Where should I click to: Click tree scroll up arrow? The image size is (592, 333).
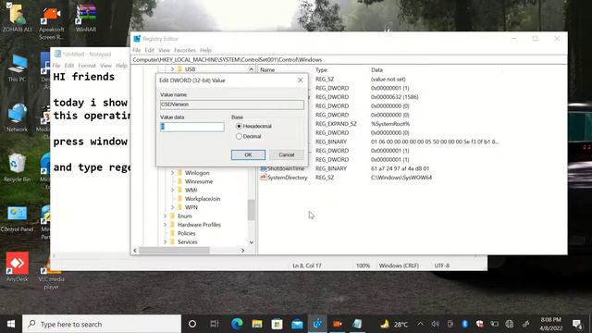(x=252, y=69)
